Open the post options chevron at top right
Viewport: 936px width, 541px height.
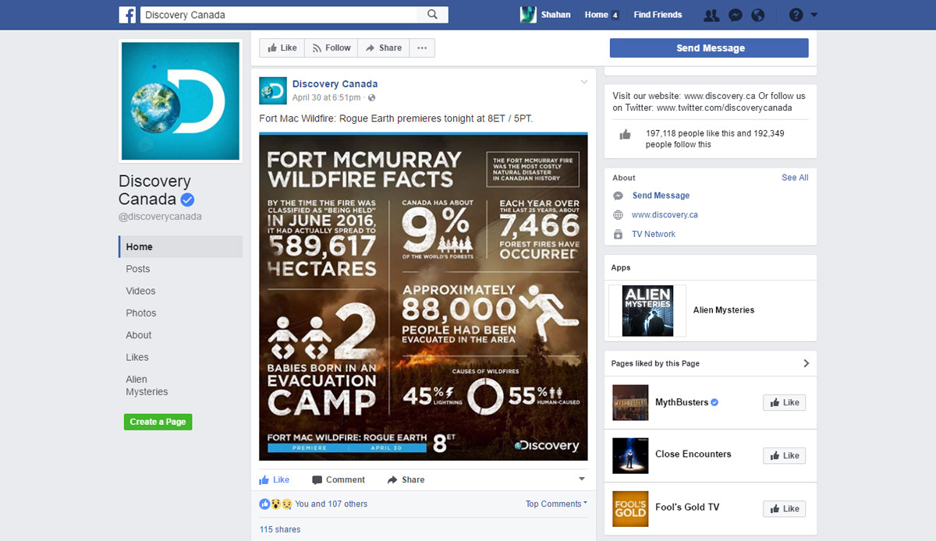(x=583, y=82)
